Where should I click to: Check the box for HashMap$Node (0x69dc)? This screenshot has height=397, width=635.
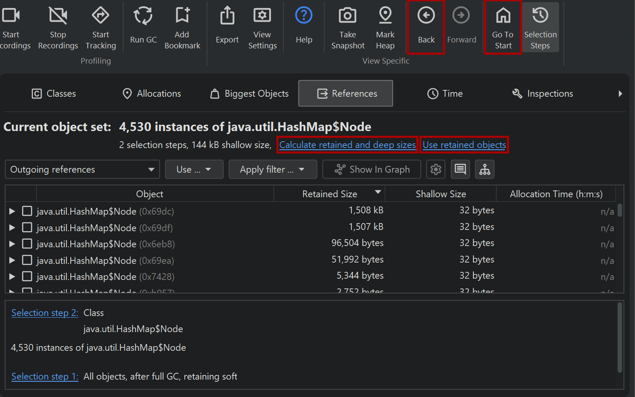click(x=27, y=211)
